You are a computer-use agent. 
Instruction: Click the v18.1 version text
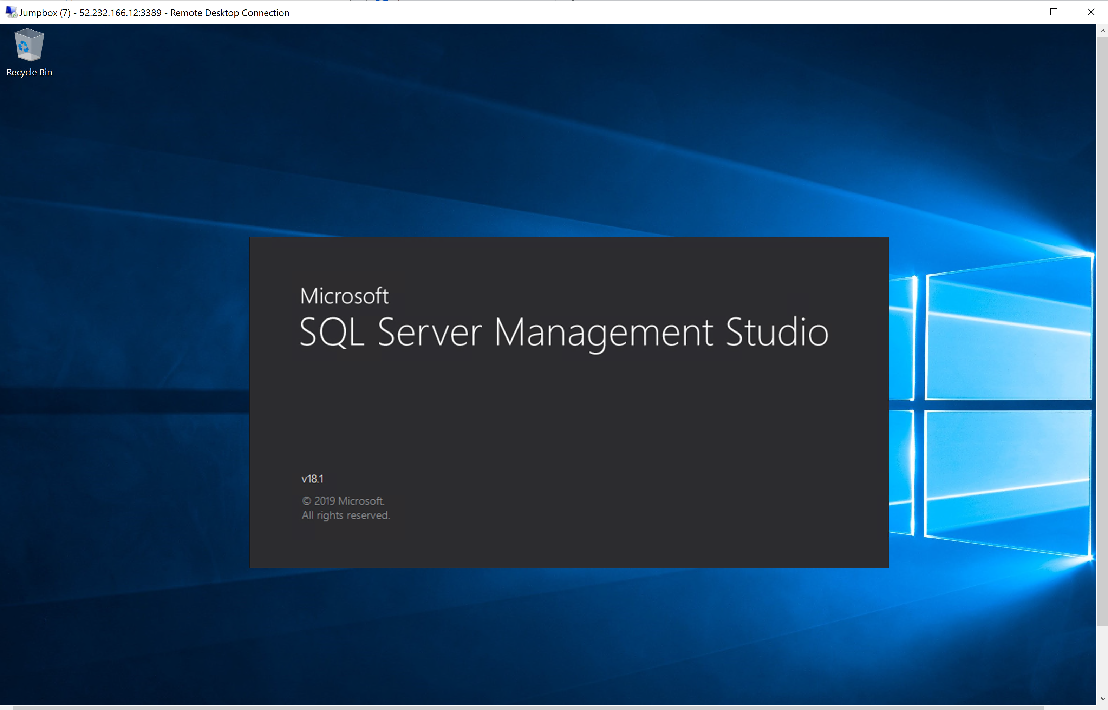312,479
